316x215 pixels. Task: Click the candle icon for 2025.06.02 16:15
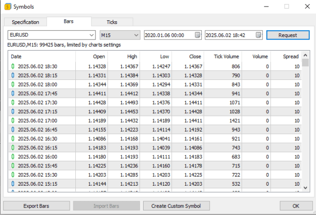click(x=13, y=148)
